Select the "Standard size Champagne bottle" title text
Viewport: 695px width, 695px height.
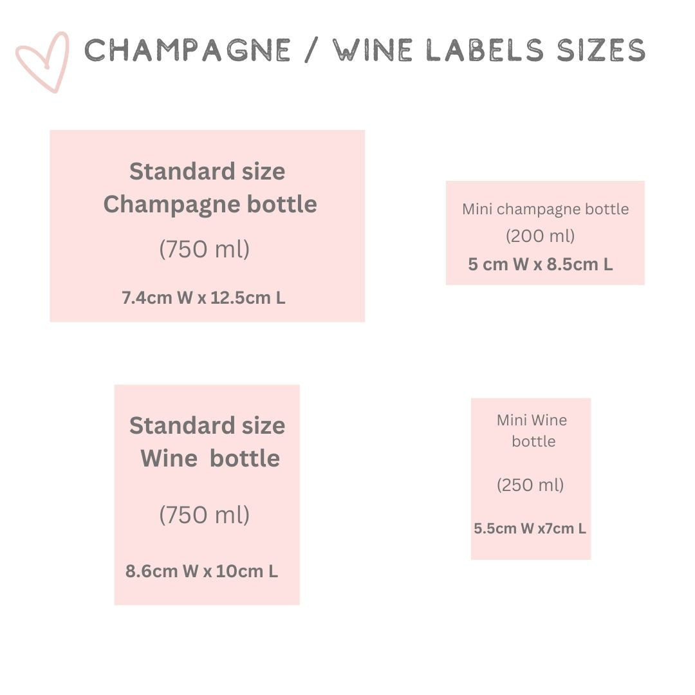[210, 188]
